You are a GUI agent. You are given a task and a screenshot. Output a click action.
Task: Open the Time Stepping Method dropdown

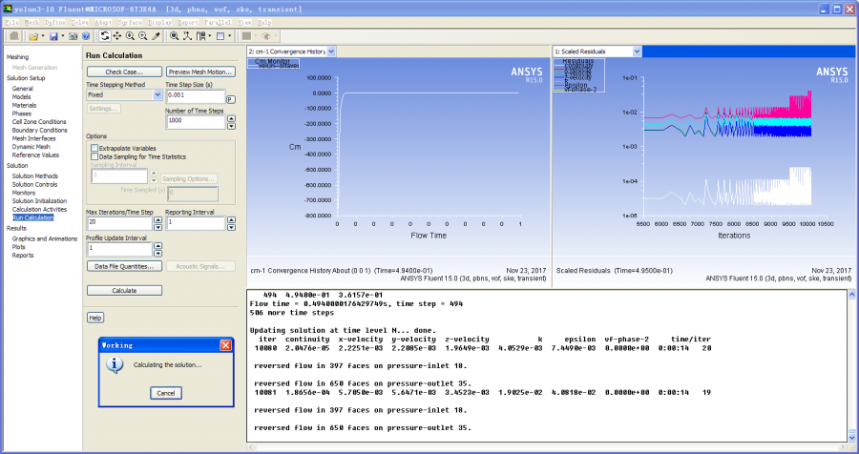coord(157,95)
